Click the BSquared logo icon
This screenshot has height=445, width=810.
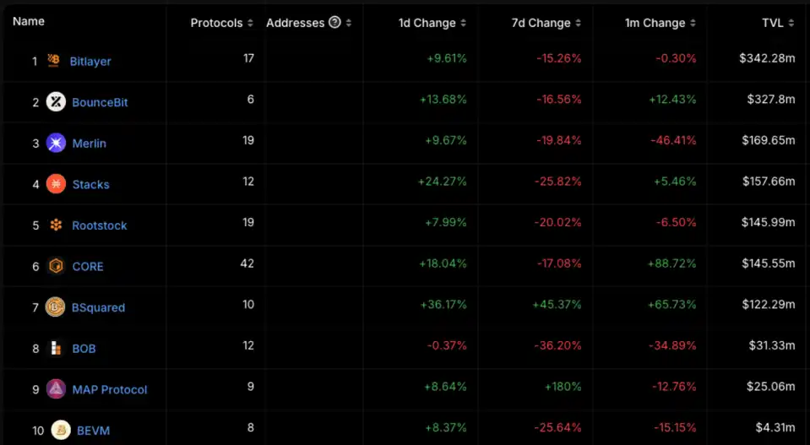pos(56,307)
